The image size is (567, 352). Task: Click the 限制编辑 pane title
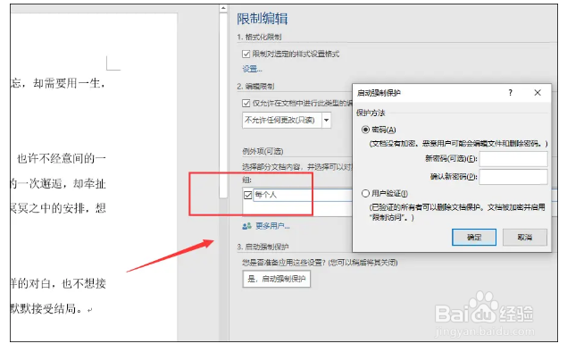tap(263, 19)
